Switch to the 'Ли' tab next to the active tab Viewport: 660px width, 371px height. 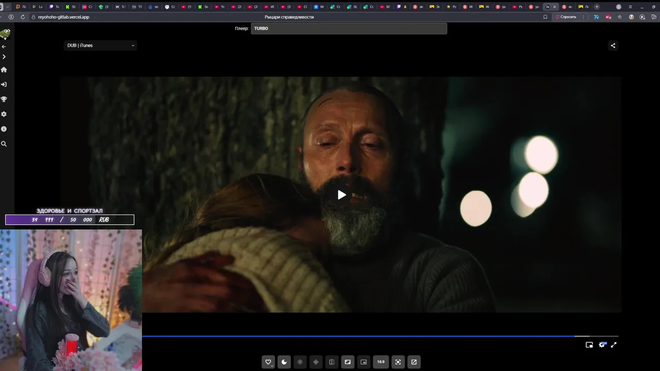coord(567,7)
